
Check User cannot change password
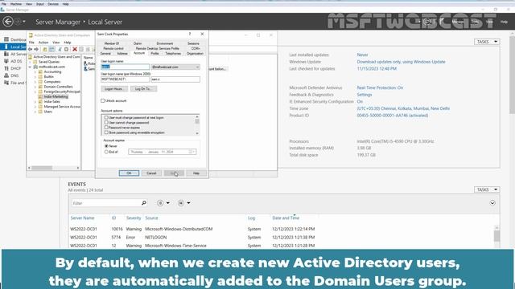[x=106, y=122]
